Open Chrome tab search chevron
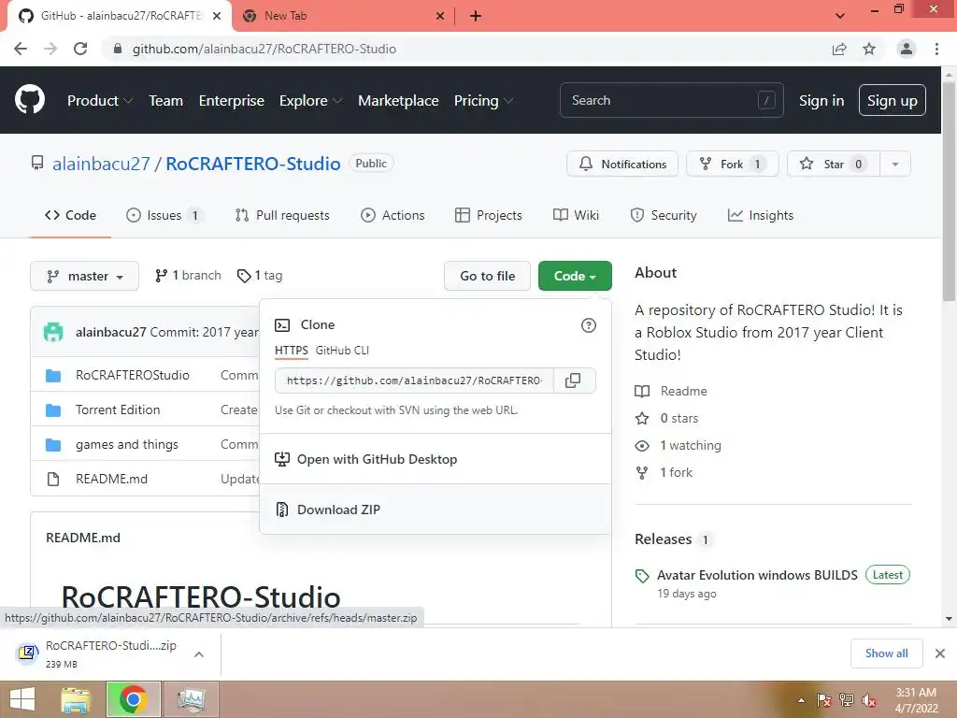 click(840, 16)
